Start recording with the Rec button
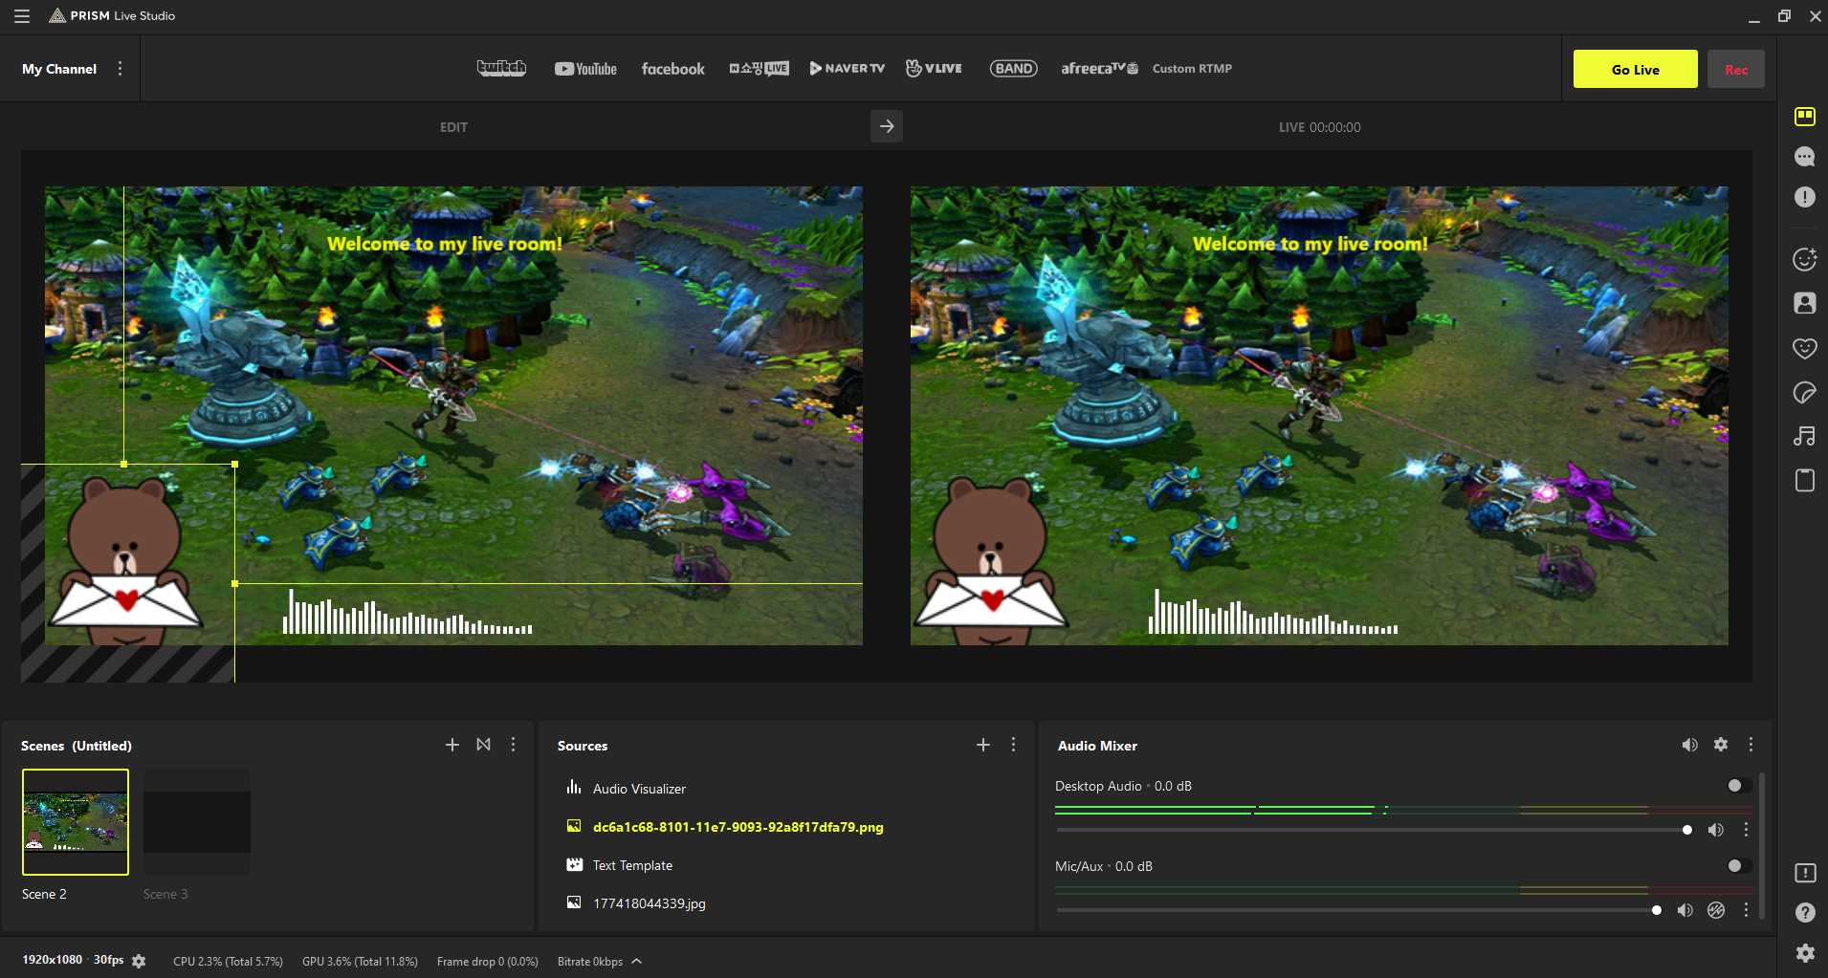 (1735, 68)
